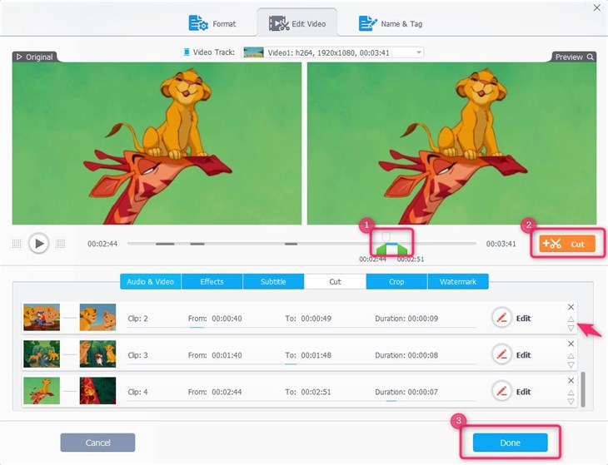Select the Cut tab
The image size is (608, 465).
coord(335,281)
